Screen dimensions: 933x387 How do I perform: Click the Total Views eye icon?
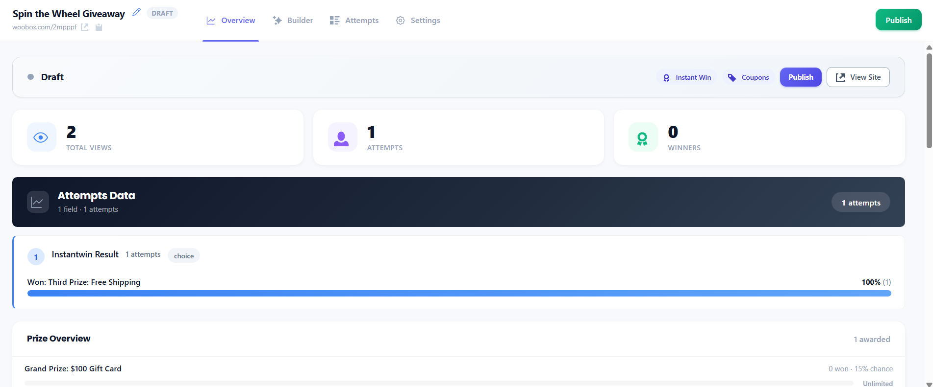[41, 137]
